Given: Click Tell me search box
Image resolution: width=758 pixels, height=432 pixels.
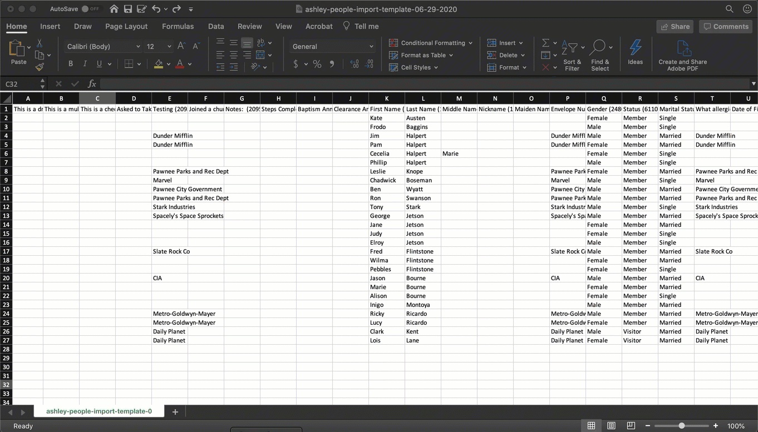Looking at the screenshot, I should [x=361, y=26].
